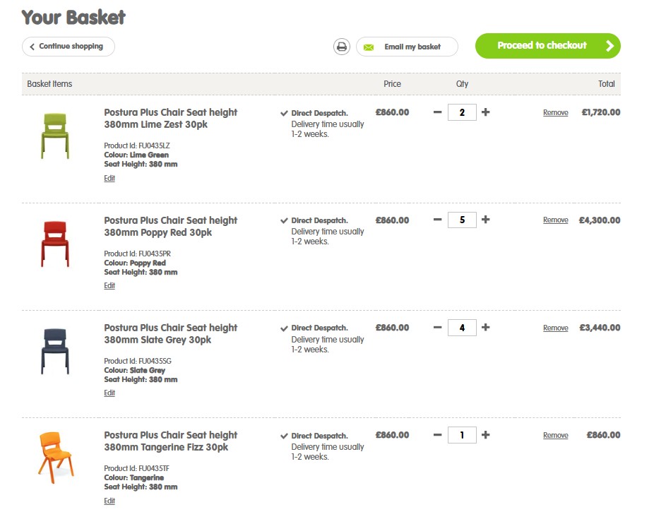Image resolution: width=666 pixels, height=524 pixels.
Task: Open the Poppy Red product title link
Action: 170,226
